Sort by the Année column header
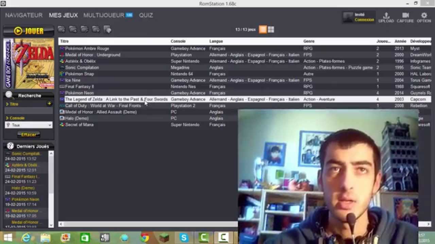 click(x=401, y=41)
